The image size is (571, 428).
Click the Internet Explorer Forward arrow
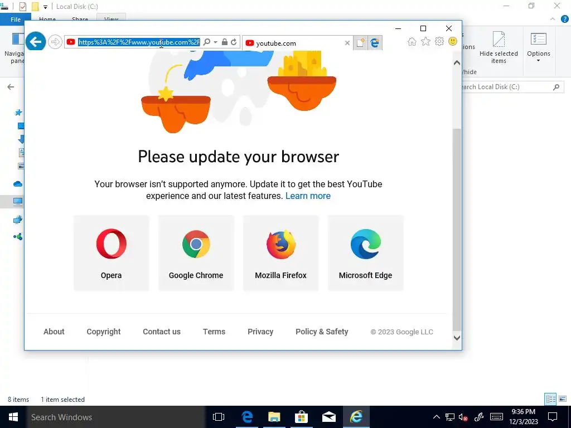click(55, 42)
